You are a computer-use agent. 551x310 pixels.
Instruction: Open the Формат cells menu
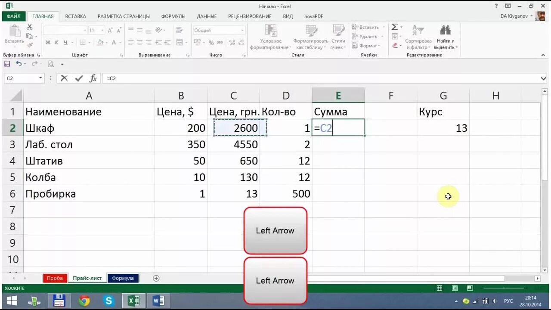coord(365,46)
